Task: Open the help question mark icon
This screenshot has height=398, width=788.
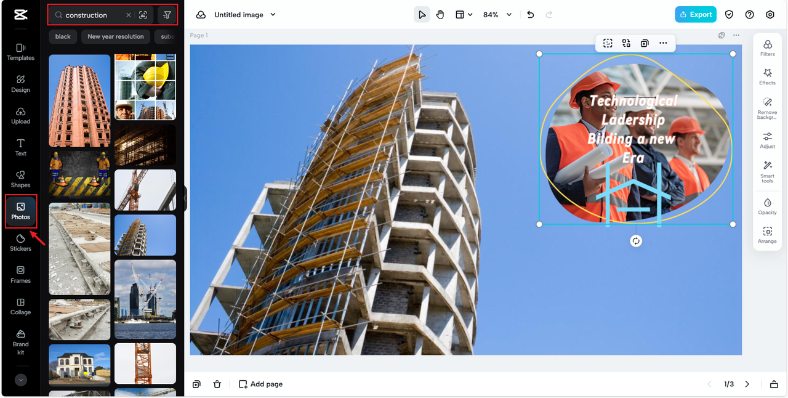Action: click(x=750, y=15)
